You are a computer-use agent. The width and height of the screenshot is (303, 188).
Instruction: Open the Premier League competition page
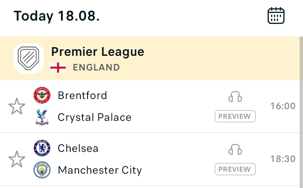[x=98, y=52]
